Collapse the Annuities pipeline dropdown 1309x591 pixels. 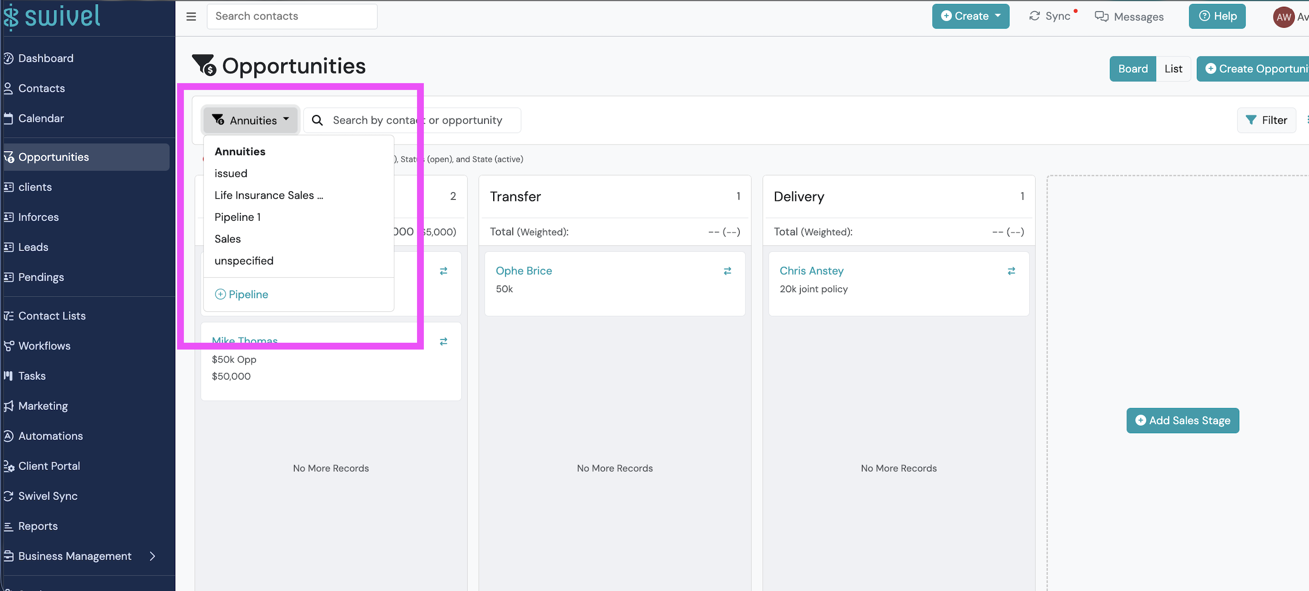tap(249, 120)
